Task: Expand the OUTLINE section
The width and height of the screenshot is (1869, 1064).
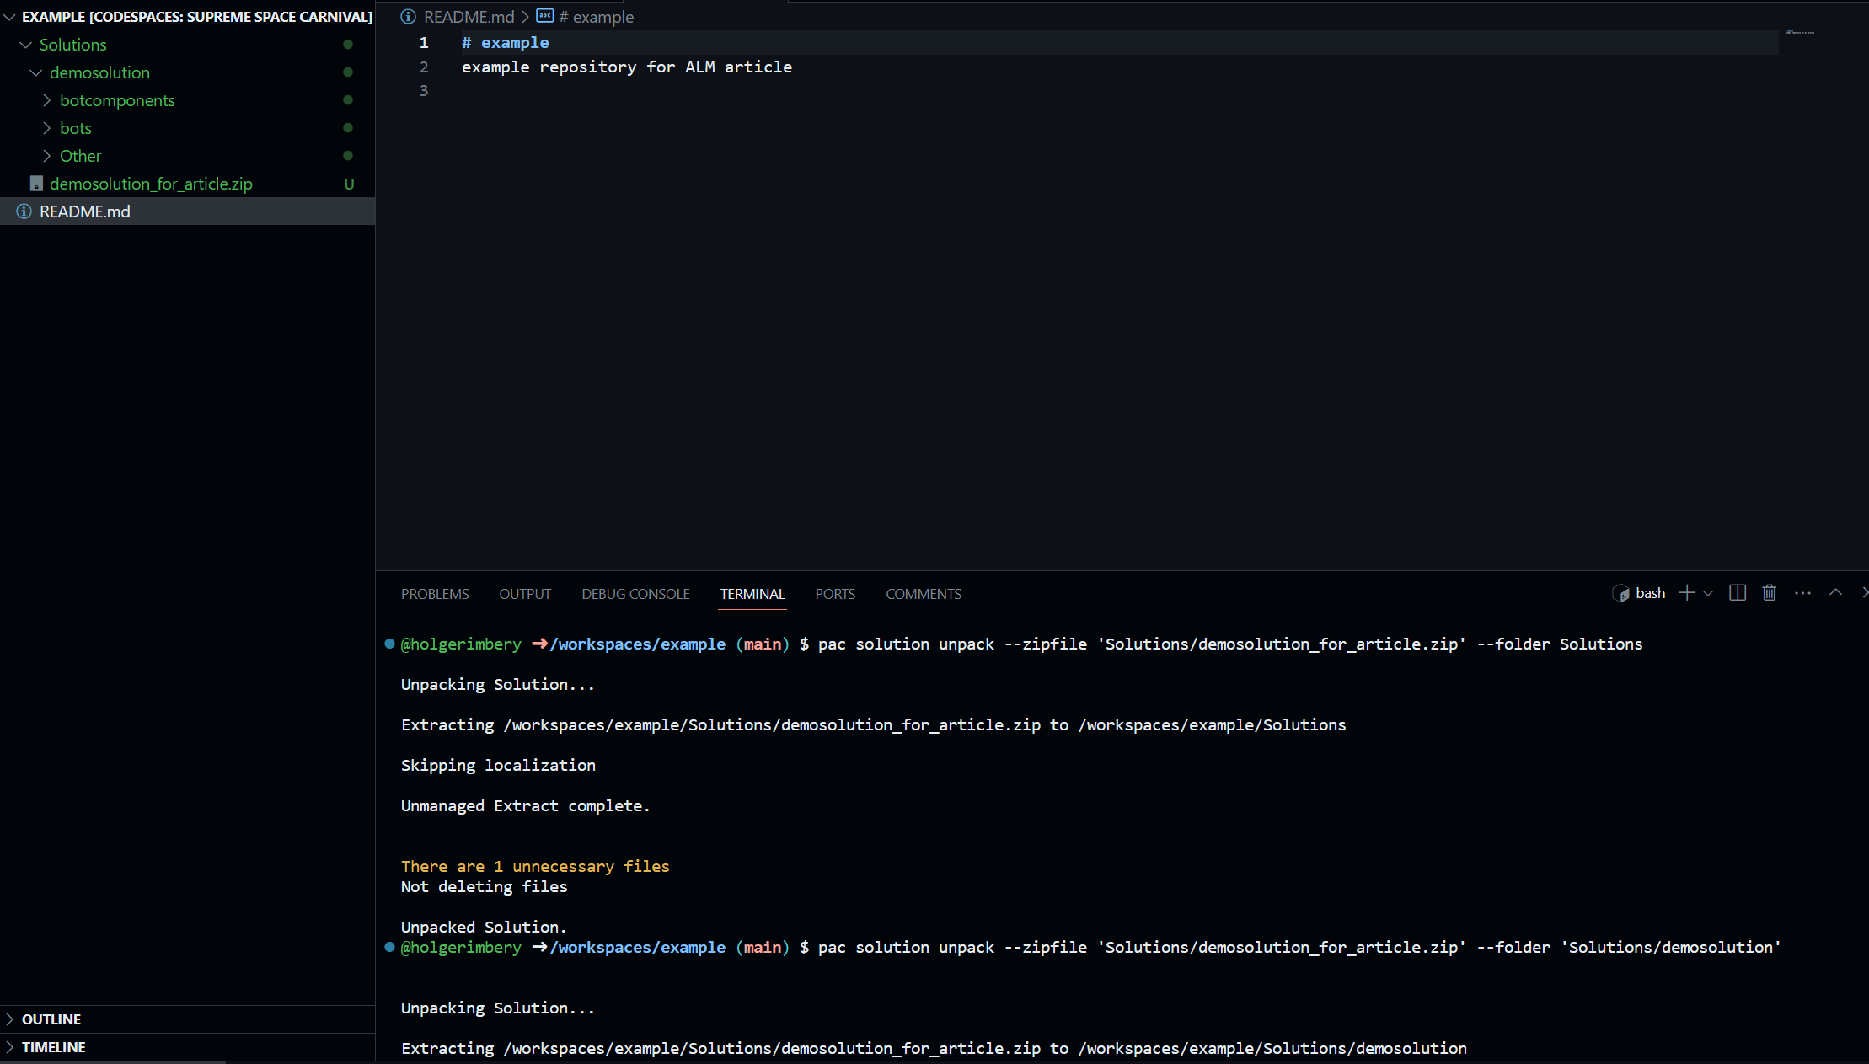Action: coord(10,1019)
